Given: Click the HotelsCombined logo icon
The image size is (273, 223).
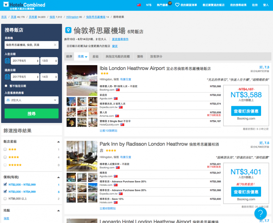Looking at the screenshot, I should (6, 4).
